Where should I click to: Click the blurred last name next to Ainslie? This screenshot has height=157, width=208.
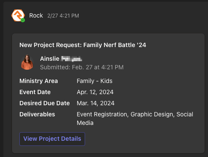click(x=72, y=59)
